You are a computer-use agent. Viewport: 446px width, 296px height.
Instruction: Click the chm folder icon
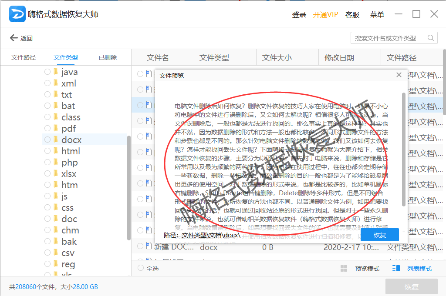(x=56, y=230)
